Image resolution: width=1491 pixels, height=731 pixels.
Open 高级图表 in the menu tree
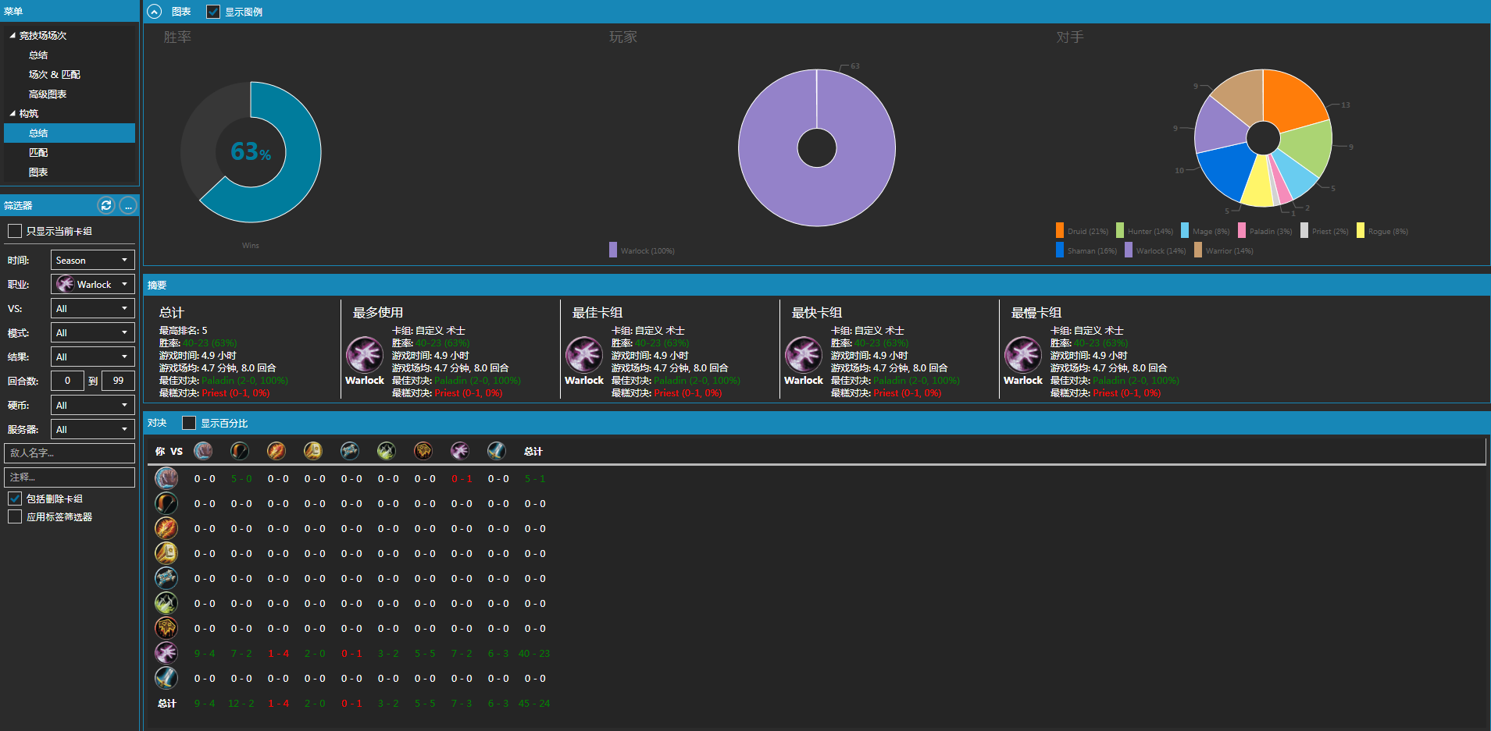tap(48, 94)
